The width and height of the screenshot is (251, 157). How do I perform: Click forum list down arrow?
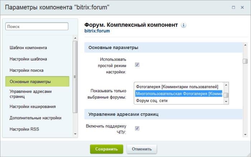(x=226, y=102)
